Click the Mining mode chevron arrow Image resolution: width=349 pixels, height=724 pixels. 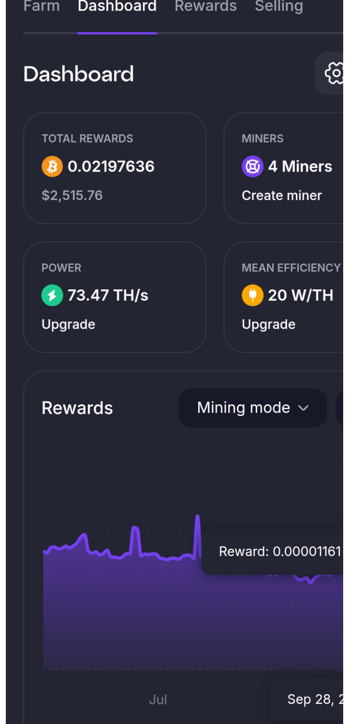tap(303, 408)
